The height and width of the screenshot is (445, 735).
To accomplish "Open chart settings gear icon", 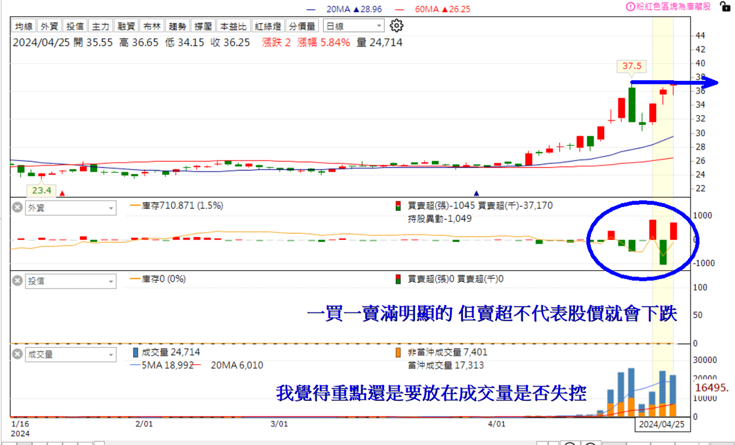I will 396,26.
